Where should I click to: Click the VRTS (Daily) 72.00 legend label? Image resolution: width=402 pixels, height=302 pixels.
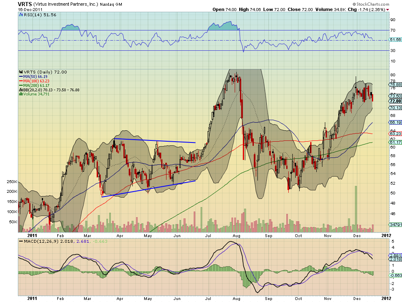pos(45,72)
